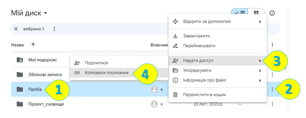The image size is (306, 118).
Task: Choose 'Надати доступ' in the context menu
Action: tap(217, 60)
